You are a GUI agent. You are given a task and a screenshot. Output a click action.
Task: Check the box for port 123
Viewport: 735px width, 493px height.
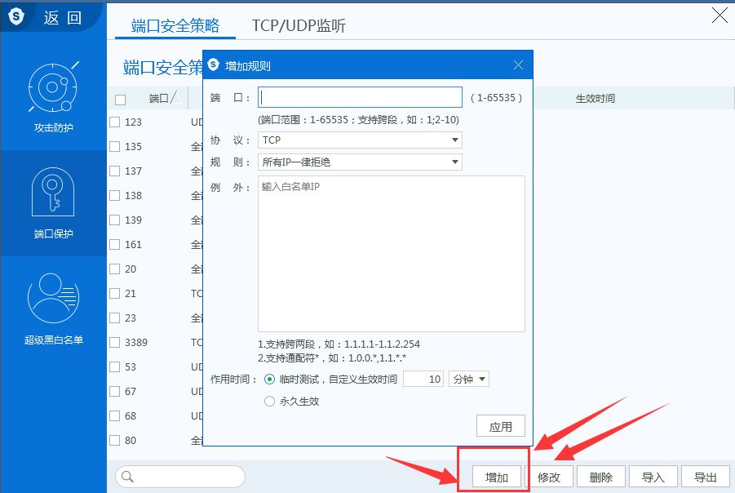[115, 122]
